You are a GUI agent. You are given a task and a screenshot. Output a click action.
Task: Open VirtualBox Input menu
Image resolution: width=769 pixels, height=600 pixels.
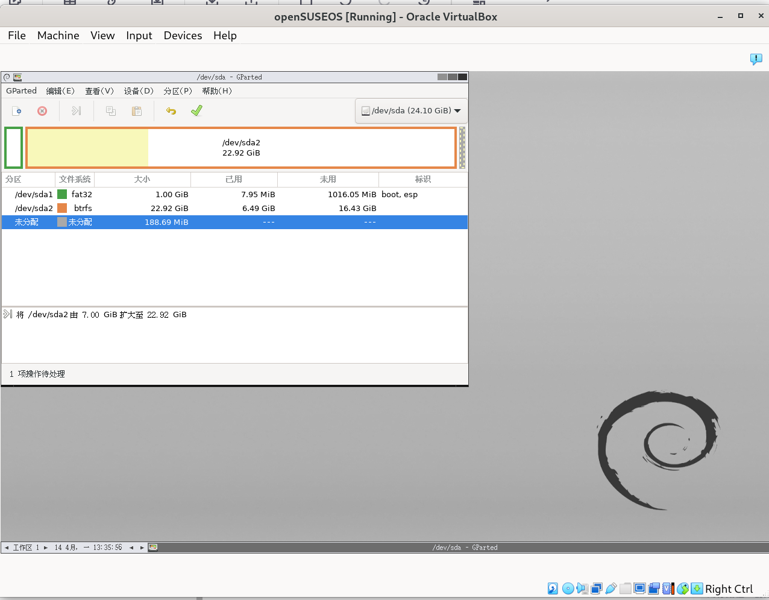coord(139,36)
